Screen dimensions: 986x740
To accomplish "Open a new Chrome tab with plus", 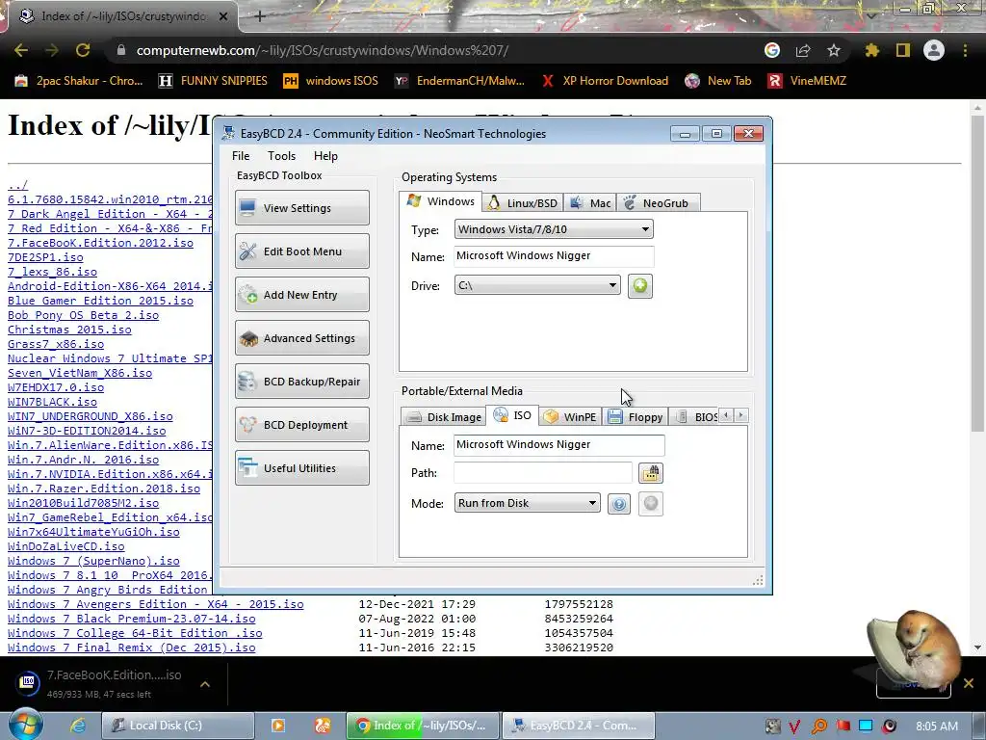I will point(260,16).
